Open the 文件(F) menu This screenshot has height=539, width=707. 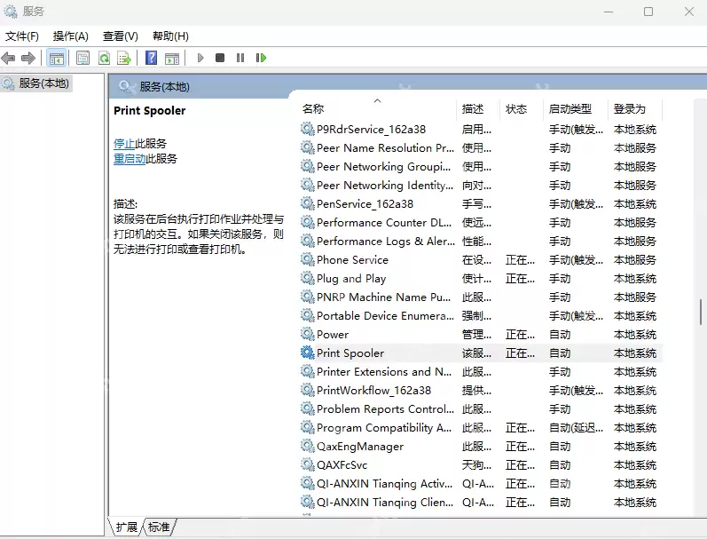tap(21, 36)
